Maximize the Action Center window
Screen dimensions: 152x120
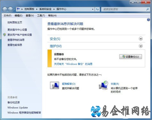coord(138,2)
